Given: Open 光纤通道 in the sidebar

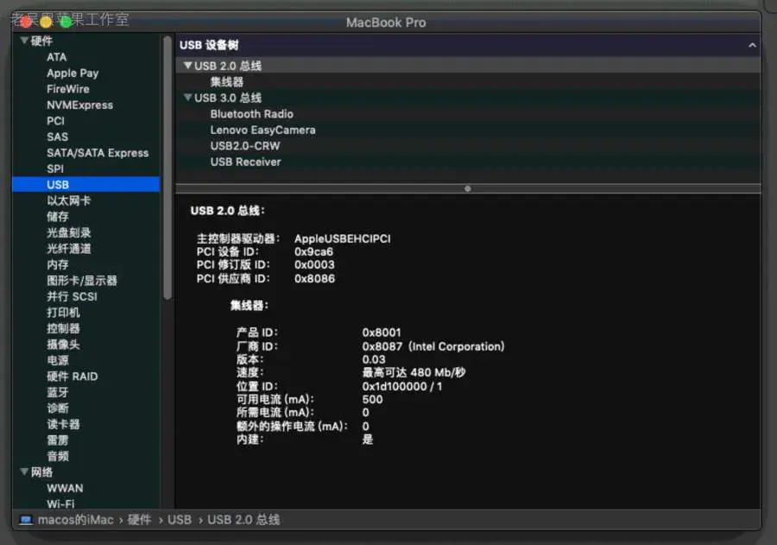Looking at the screenshot, I should (68, 249).
